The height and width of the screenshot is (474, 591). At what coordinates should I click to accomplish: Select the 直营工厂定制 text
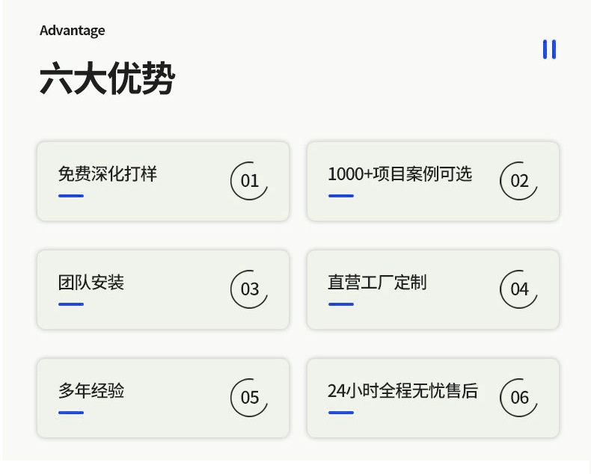[377, 283]
